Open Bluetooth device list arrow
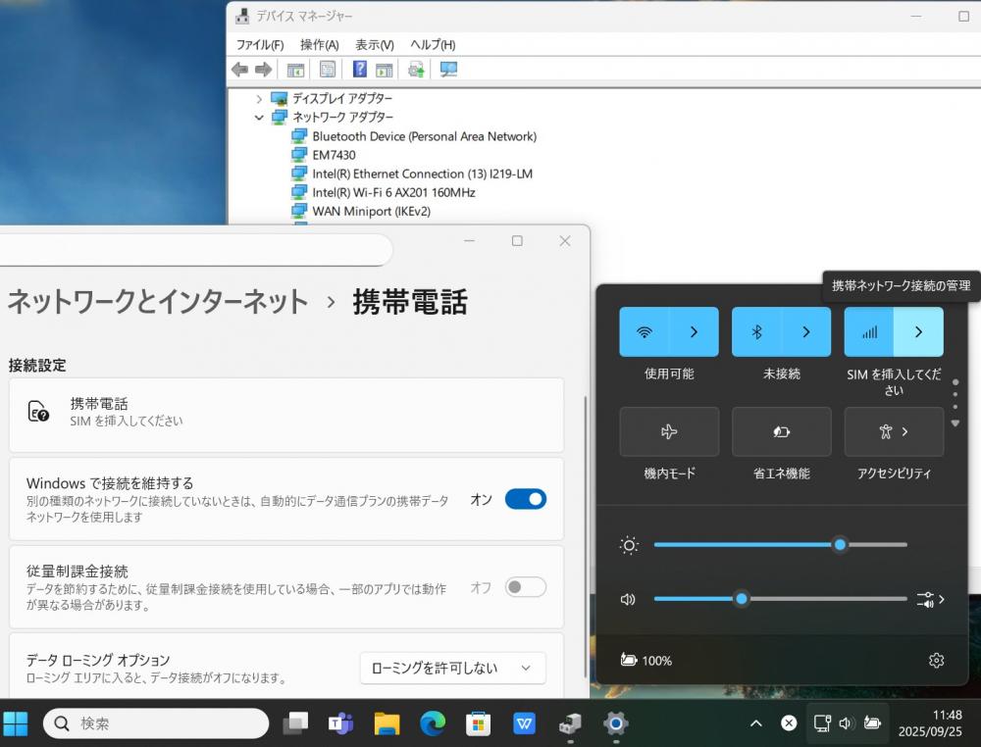The height and width of the screenshot is (747, 981). (x=806, y=331)
